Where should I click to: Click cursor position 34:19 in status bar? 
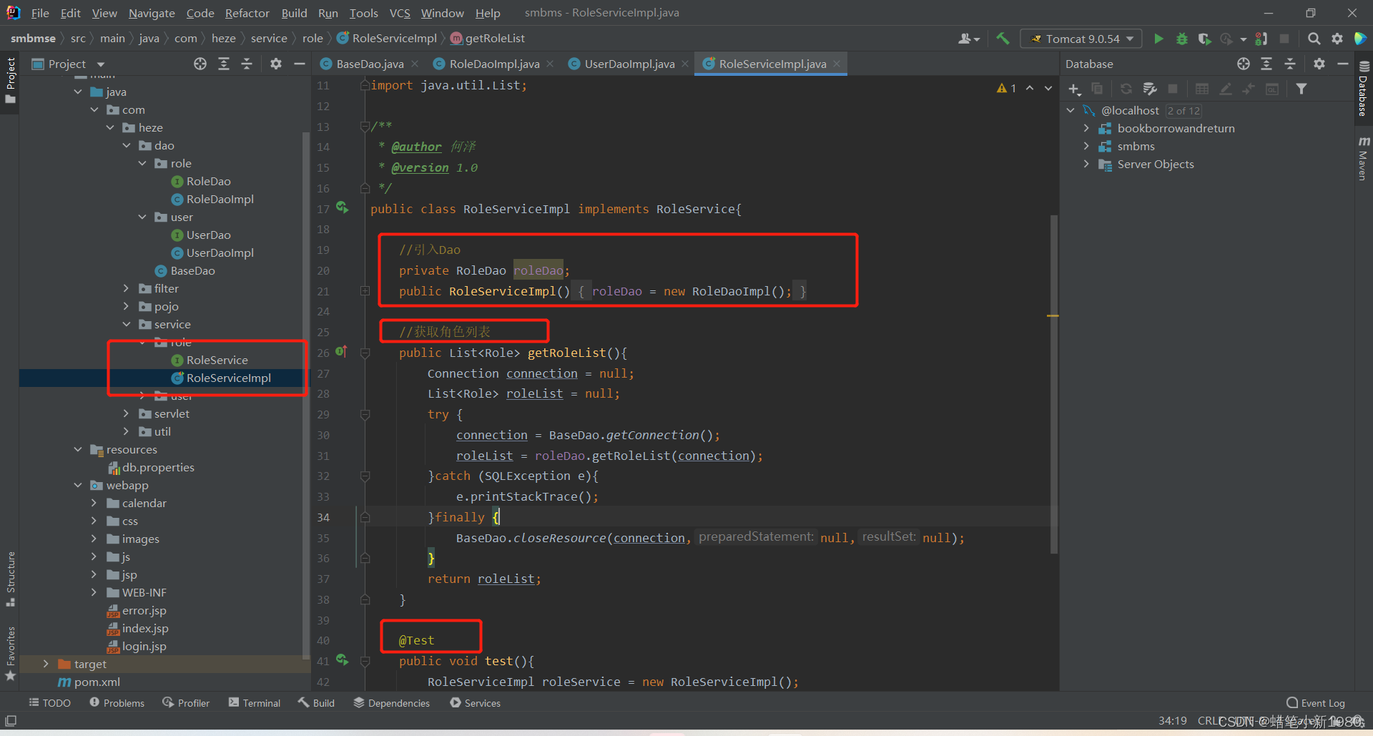tap(1172, 720)
